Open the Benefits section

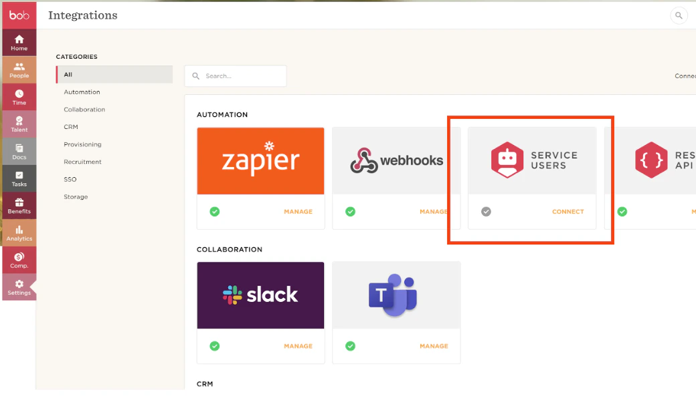[x=19, y=206]
